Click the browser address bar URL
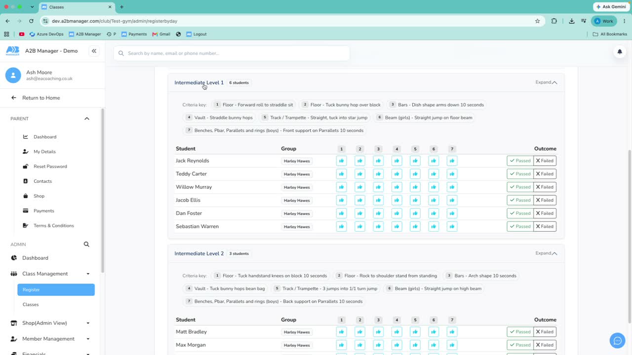The height and width of the screenshot is (355, 632). click(115, 21)
